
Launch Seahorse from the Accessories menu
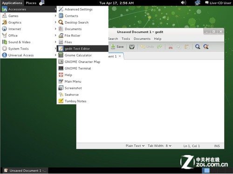(x=82, y=95)
